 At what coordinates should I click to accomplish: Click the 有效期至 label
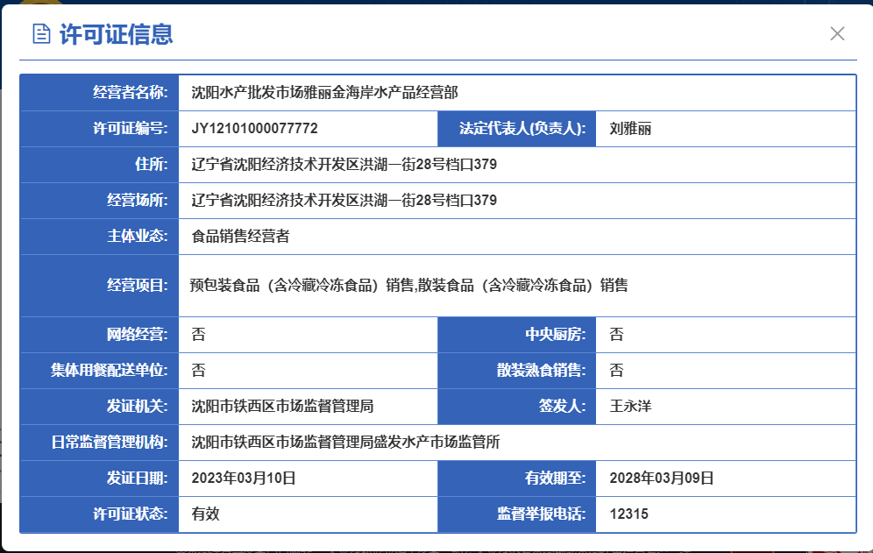[x=556, y=479]
